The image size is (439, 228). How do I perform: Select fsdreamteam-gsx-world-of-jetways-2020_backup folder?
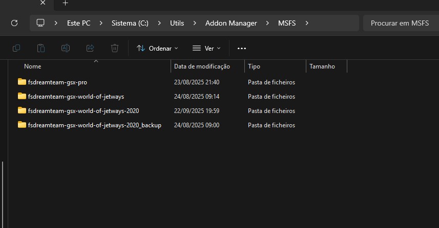coord(94,125)
